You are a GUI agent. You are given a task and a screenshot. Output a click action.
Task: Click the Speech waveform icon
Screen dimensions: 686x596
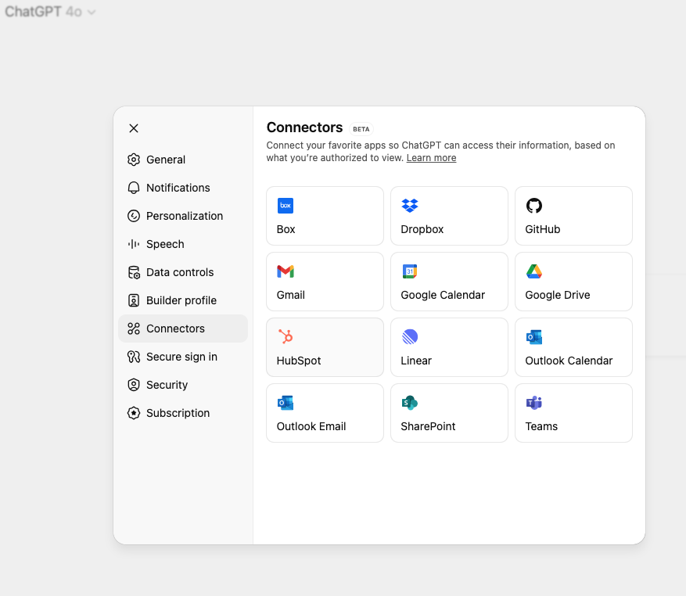tap(134, 244)
